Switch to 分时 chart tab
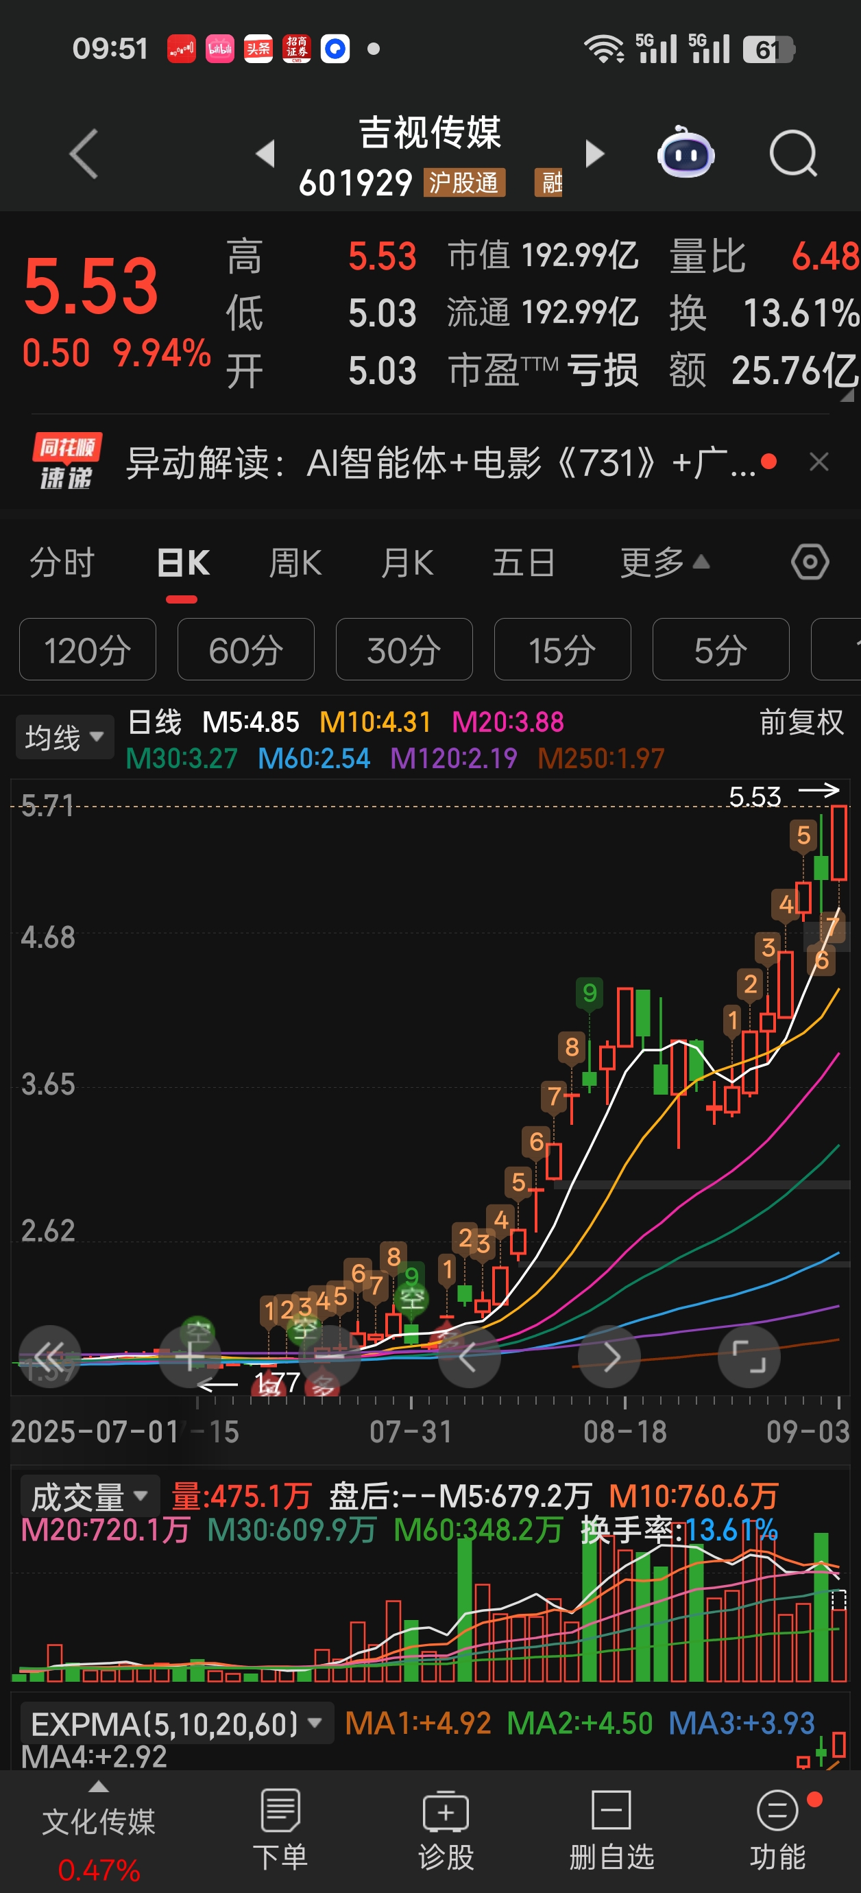Image resolution: width=861 pixels, height=1893 pixels. pyautogui.click(x=62, y=563)
